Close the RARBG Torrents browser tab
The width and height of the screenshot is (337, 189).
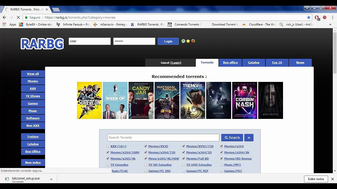pyautogui.click(x=47, y=9)
